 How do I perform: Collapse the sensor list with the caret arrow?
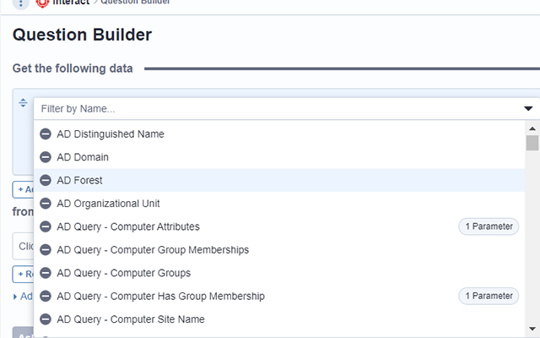coord(528,108)
